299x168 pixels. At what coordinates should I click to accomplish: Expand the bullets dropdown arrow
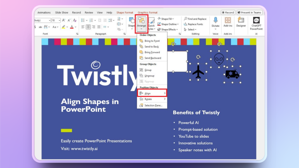pos(86,20)
